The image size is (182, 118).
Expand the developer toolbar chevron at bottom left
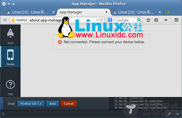click(3, 114)
